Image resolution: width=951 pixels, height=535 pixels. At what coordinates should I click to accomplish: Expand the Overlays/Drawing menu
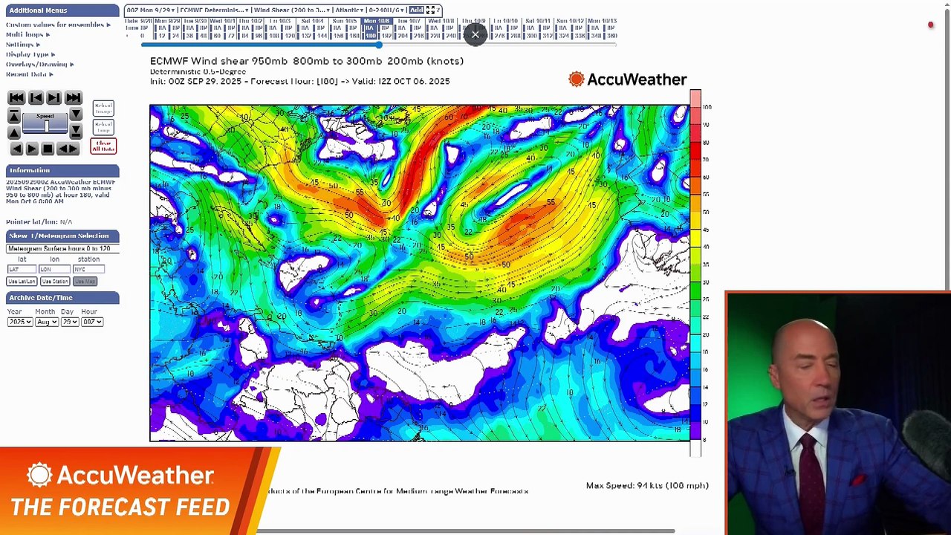tap(40, 64)
